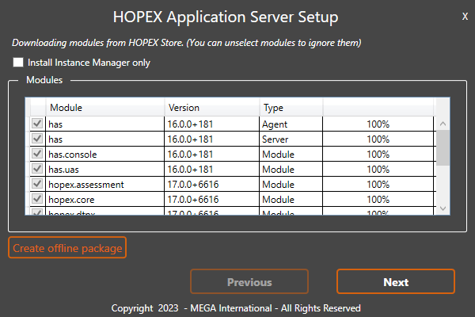Toggle the has.uas module checkbox

(x=36, y=169)
